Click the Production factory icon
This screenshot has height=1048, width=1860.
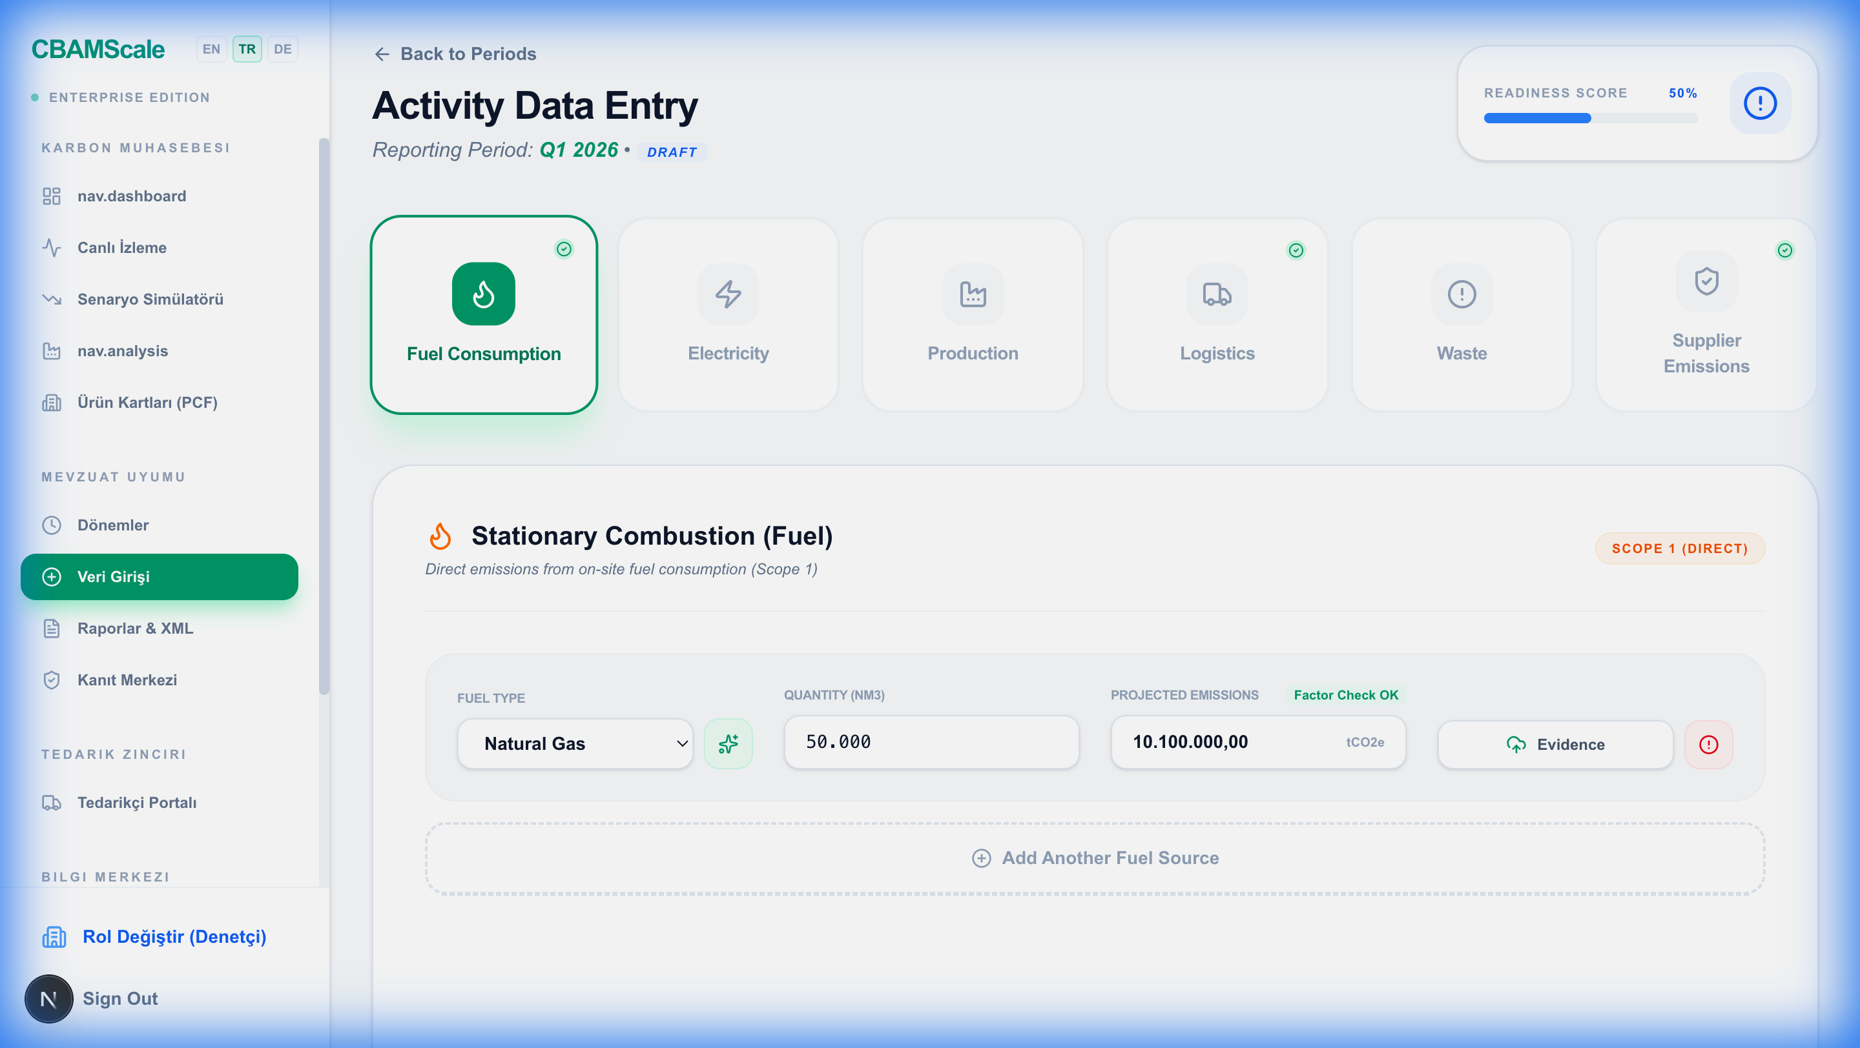(x=973, y=294)
